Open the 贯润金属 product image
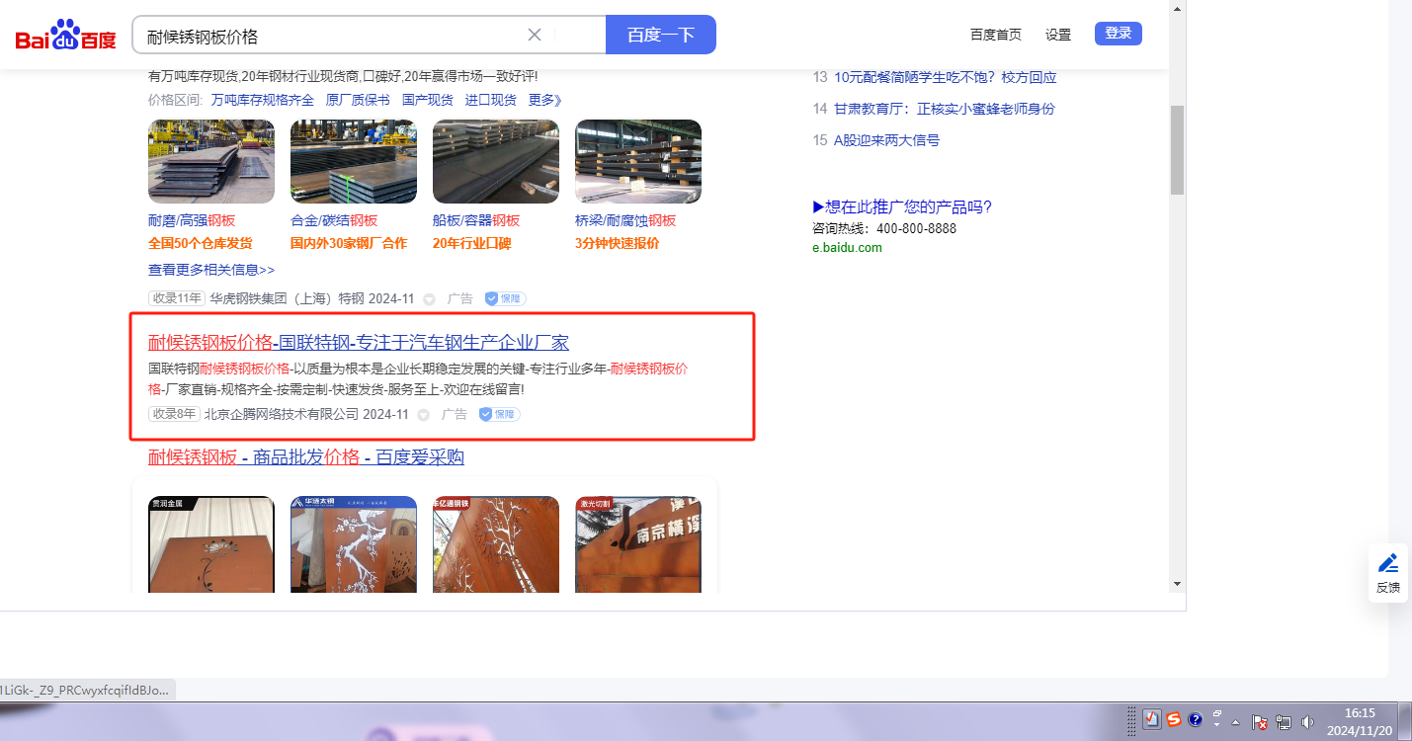Screen dimensions: 1412x741 point(211,543)
